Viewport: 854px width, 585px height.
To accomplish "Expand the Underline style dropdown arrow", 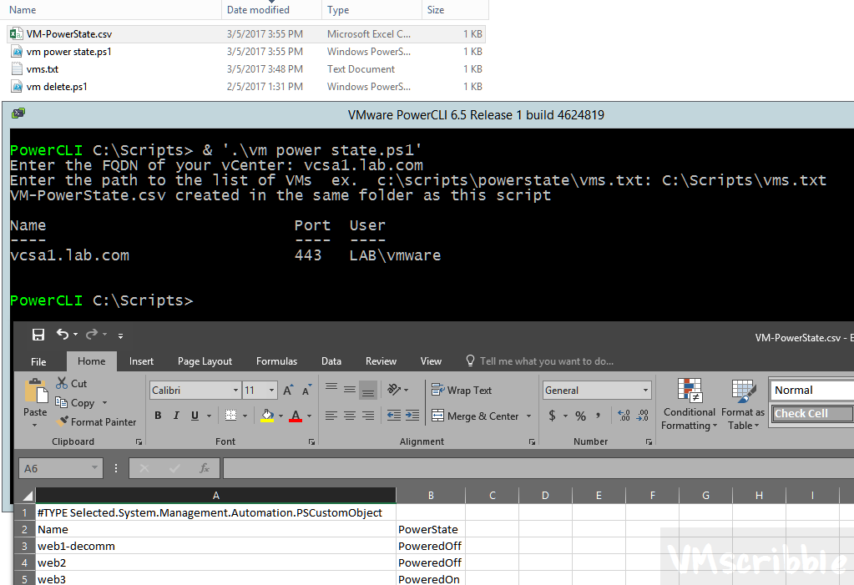I will click(209, 416).
